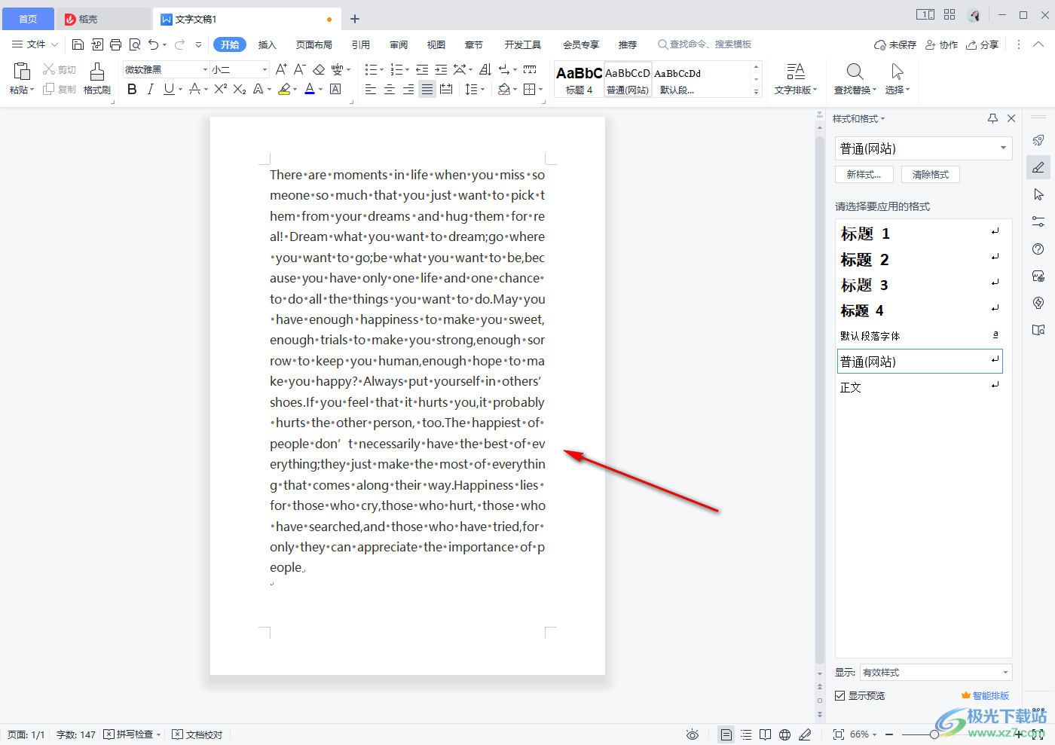
Task: Toggle bold formatting
Action: point(132,89)
